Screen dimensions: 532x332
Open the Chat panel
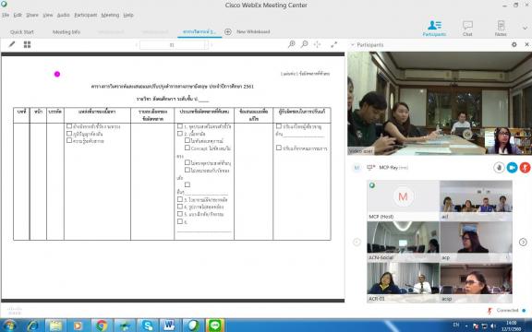click(x=467, y=28)
